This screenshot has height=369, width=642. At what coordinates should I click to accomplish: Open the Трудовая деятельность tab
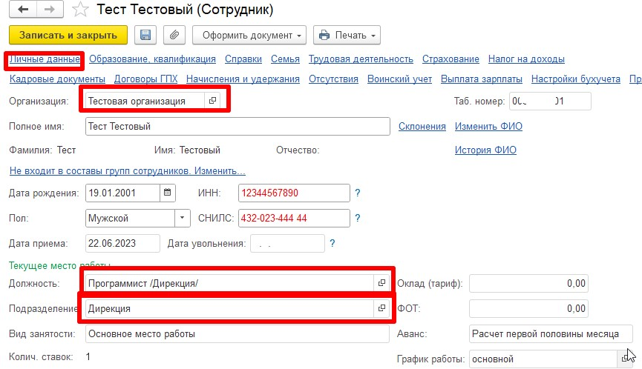[361, 59]
